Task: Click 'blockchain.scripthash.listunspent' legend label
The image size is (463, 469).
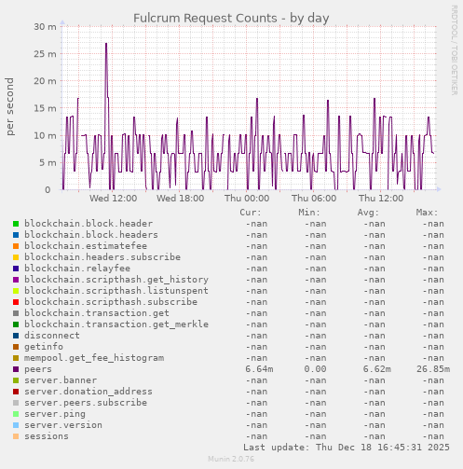Action: point(116,291)
